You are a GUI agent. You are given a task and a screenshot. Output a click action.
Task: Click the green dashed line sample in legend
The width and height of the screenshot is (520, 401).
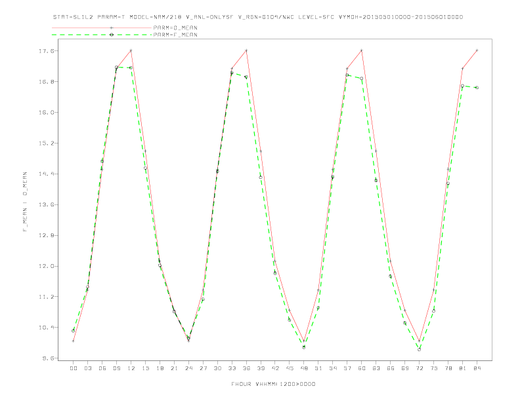[x=102, y=35]
